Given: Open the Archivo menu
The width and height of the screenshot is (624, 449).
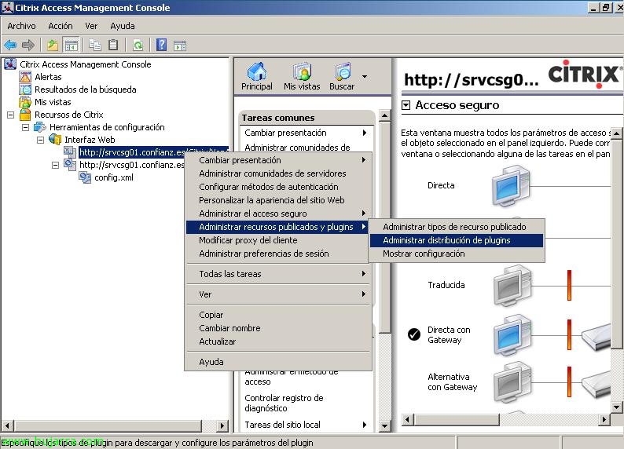Looking at the screenshot, I should [x=21, y=26].
